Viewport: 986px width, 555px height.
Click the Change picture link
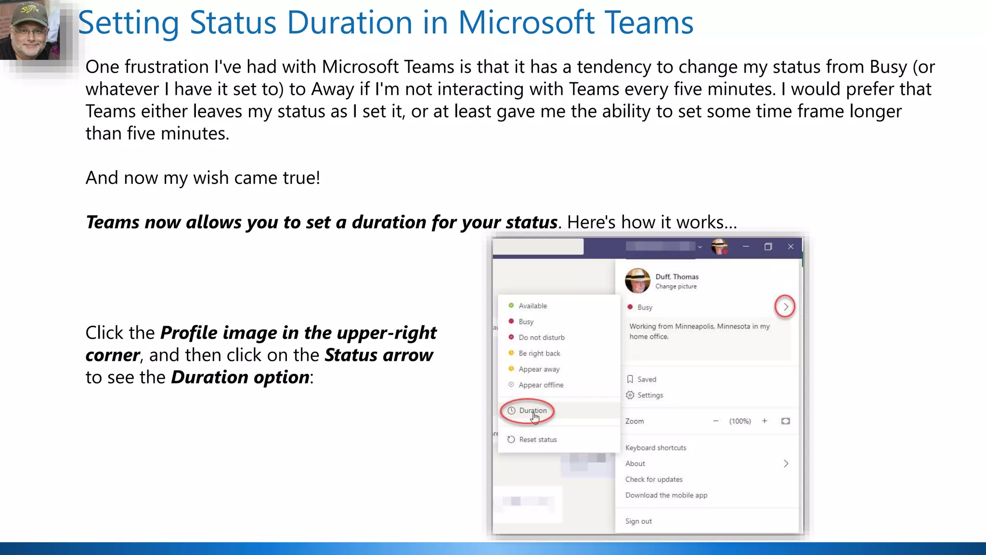[x=676, y=287]
